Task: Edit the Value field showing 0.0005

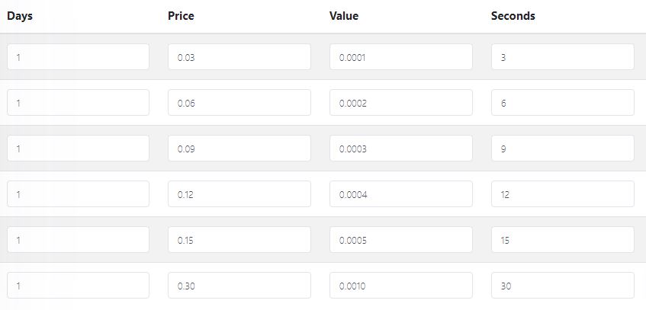Action: pos(401,240)
